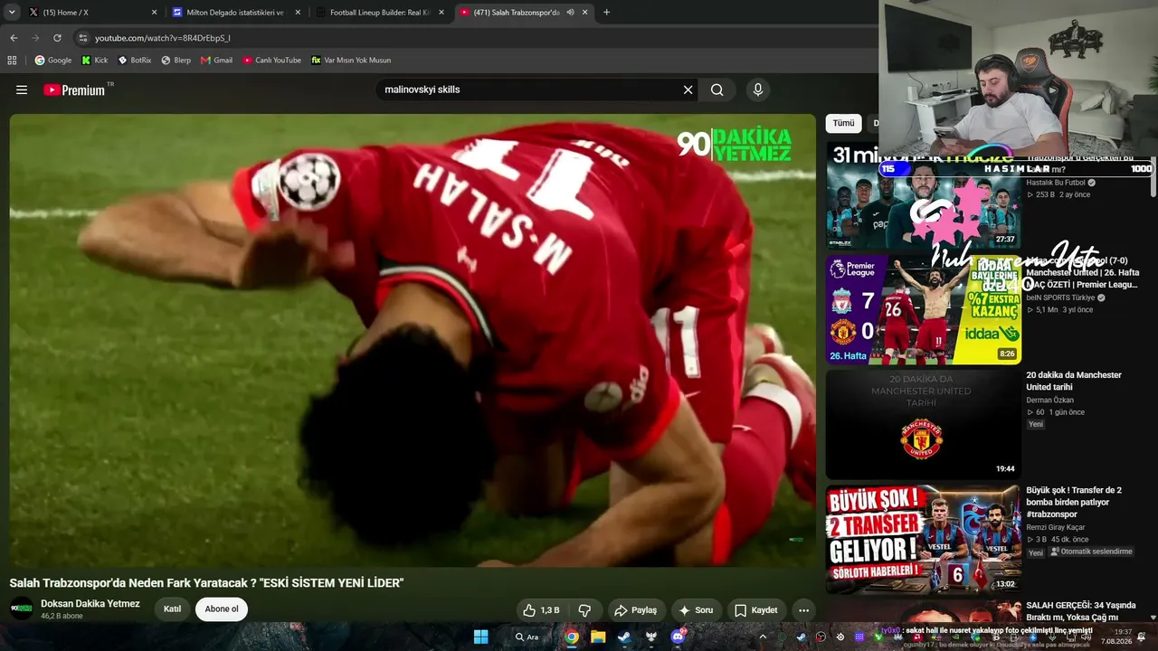Go back to the previous page

[14, 38]
